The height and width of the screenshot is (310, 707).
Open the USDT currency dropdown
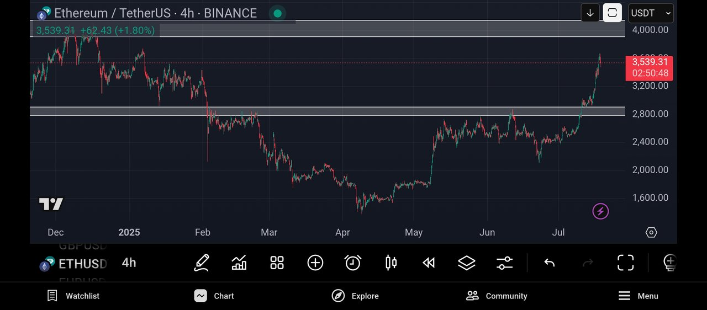pyautogui.click(x=651, y=13)
